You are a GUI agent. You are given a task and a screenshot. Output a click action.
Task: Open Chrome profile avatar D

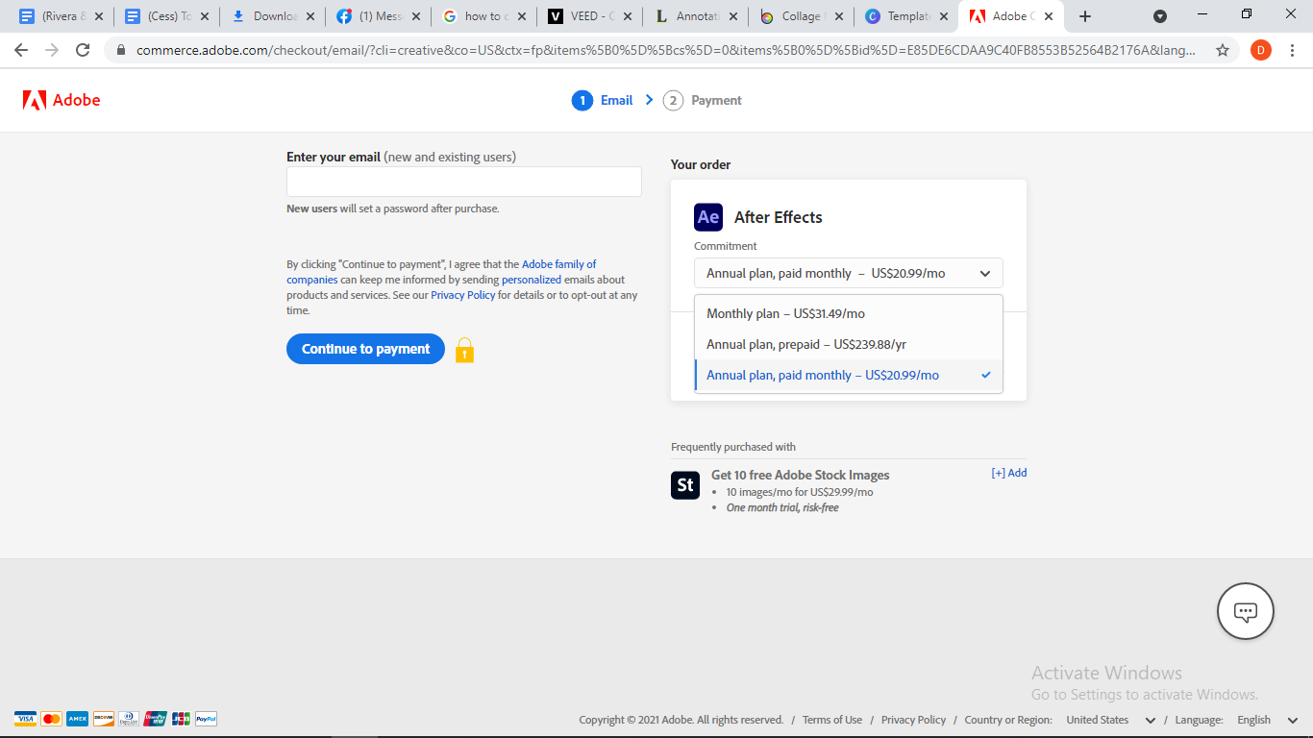pos(1261,50)
